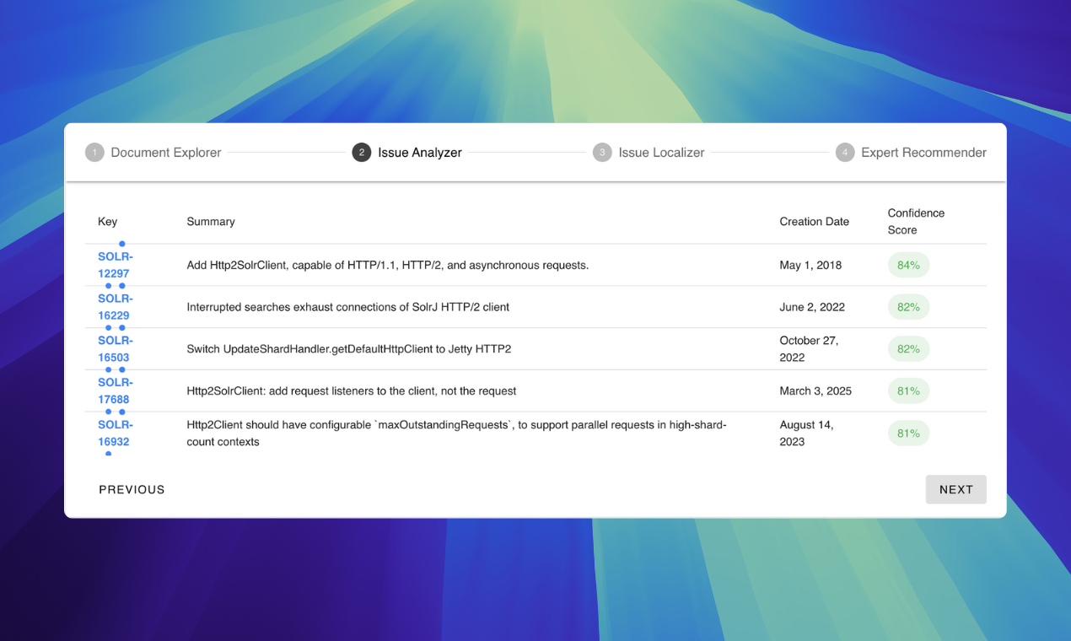This screenshot has width=1071, height=641.
Task: Select the 81% badge for SOLR-16932
Action: 908,434
